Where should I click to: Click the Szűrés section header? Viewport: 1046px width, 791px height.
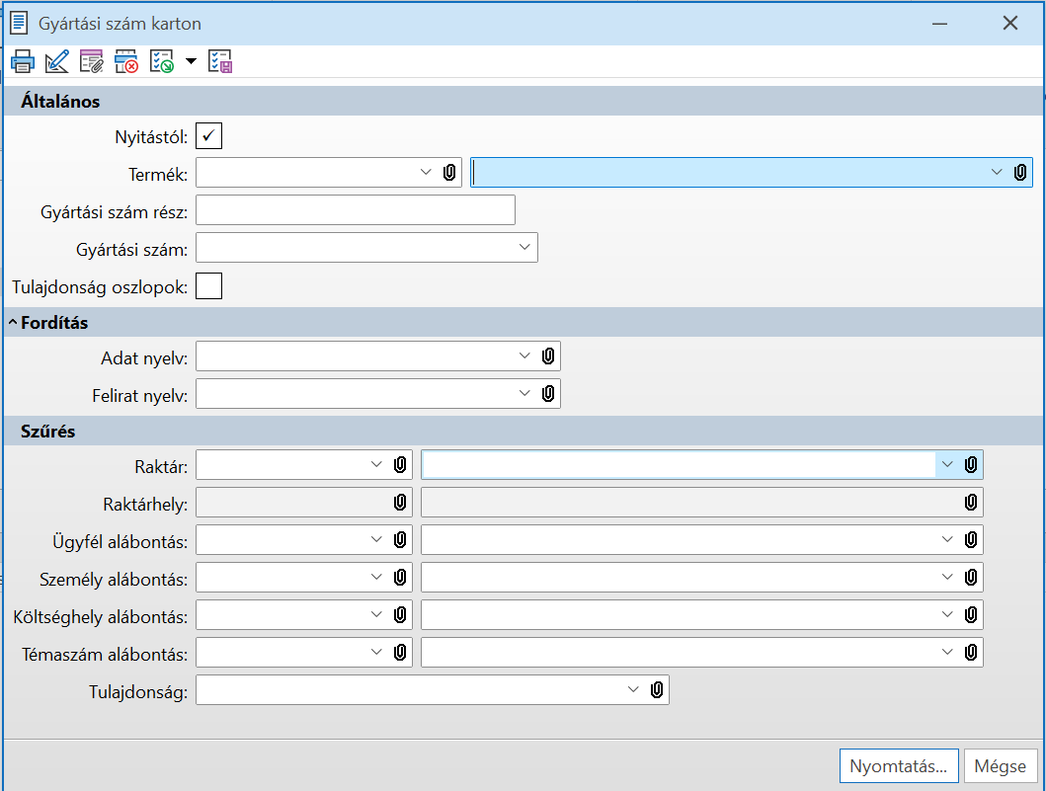(48, 431)
